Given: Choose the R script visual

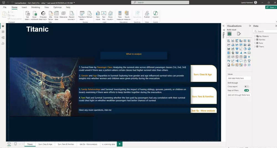Looking at the screenshot, I should [249, 57].
